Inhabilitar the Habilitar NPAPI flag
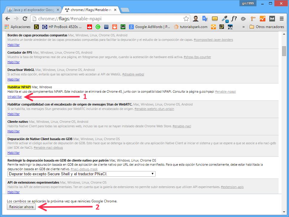Screen dimensions: 289x217 click(14, 97)
